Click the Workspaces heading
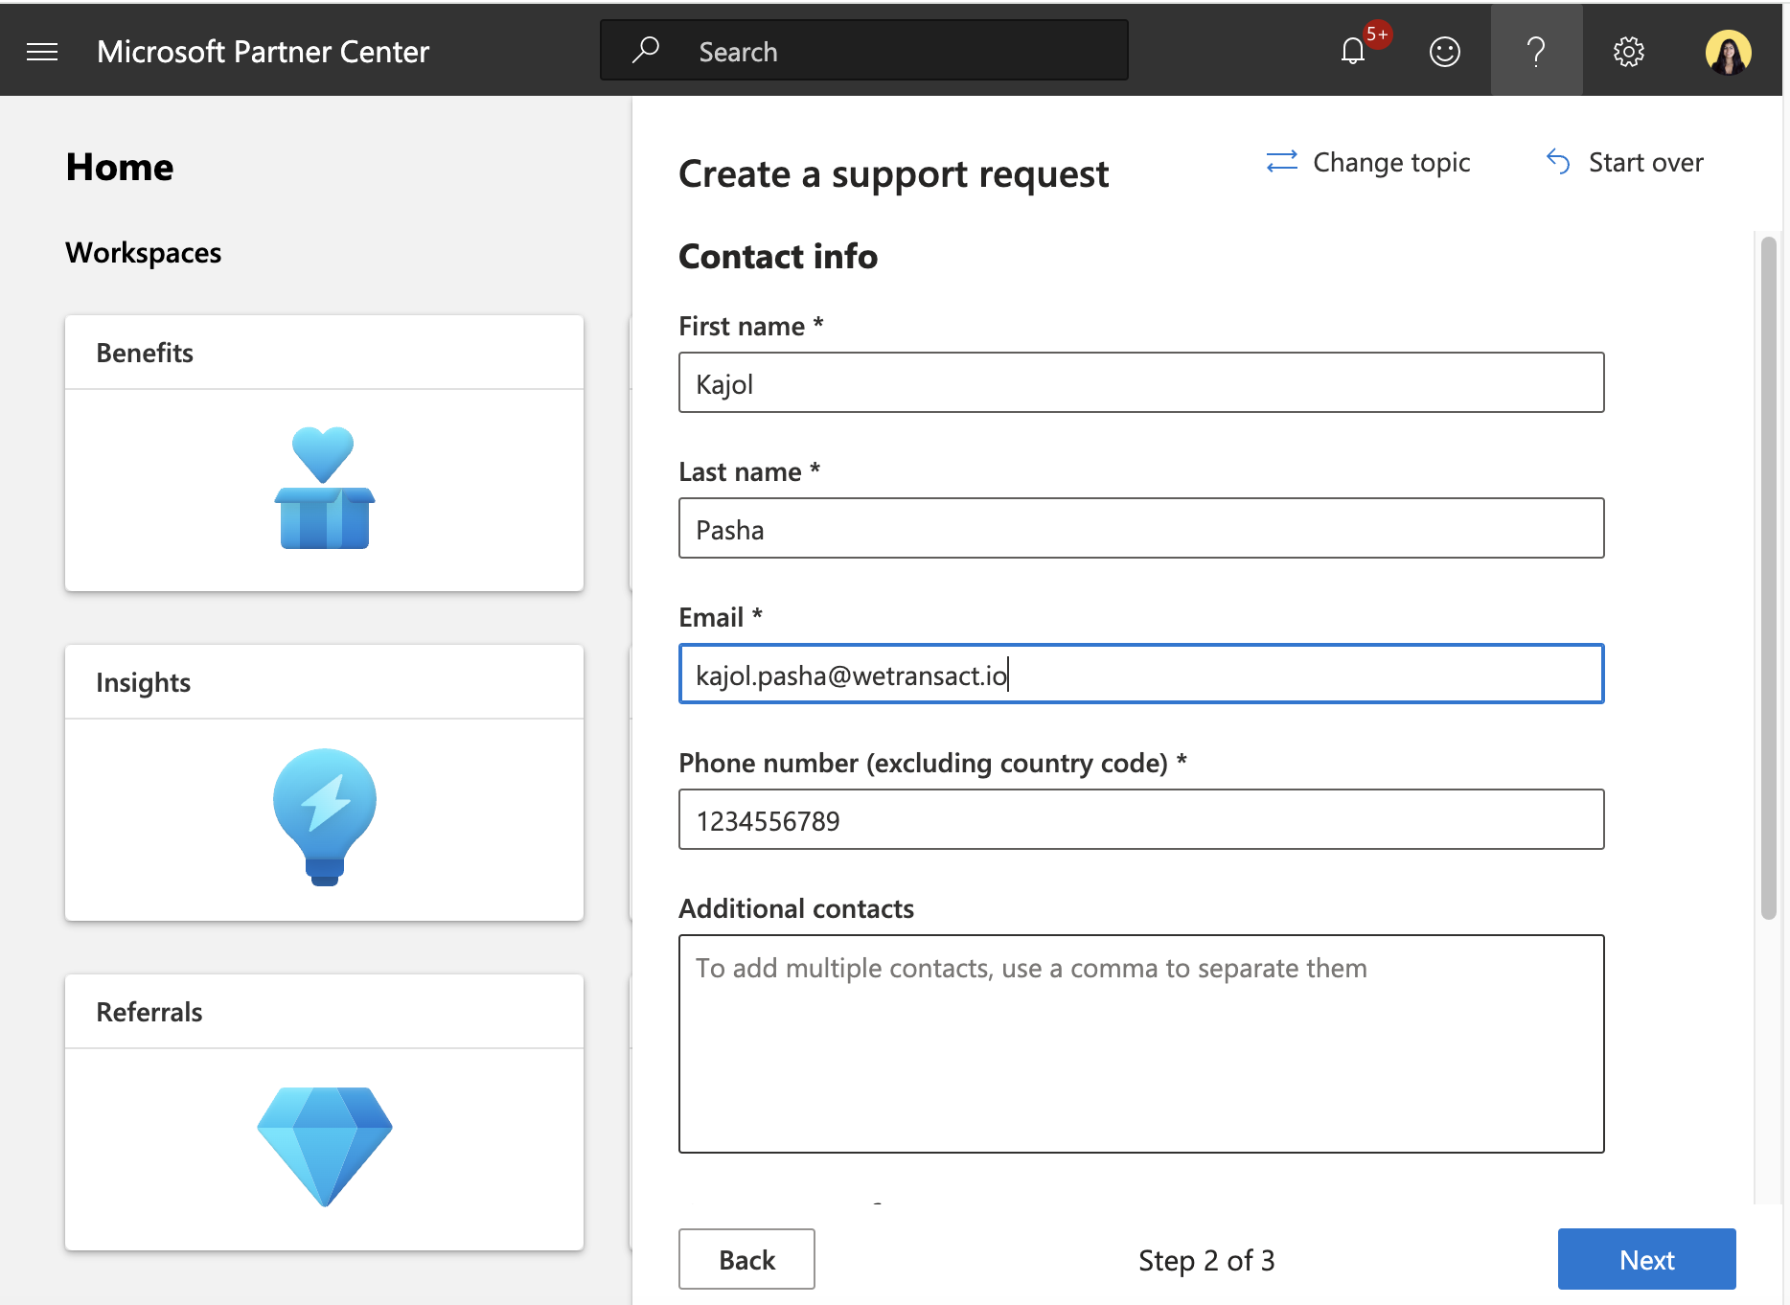 (143, 252)
